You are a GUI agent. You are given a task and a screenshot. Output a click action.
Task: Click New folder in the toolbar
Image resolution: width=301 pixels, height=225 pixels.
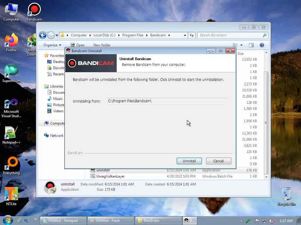[102, 45]
